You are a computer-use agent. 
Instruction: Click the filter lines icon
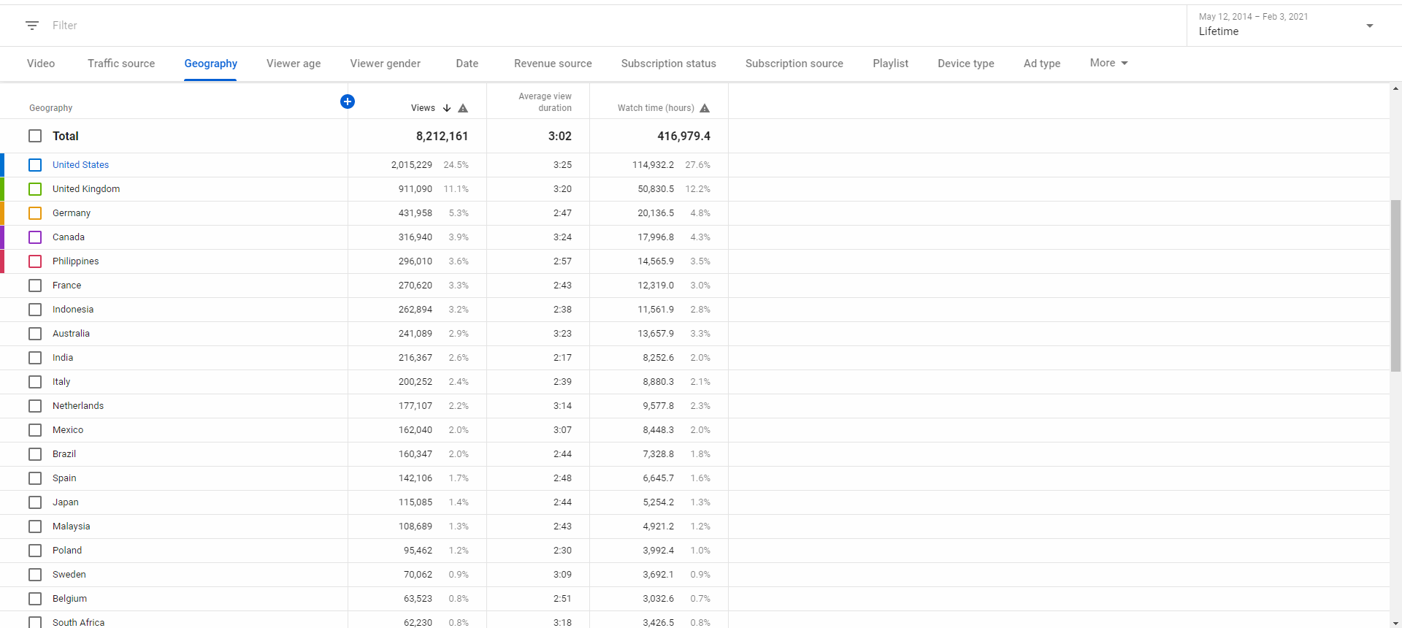pos(32,26)
